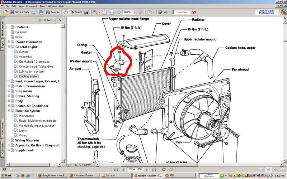Expand the Brakes, Steering bookmark
The image size is (287, 179).
[9, 96]
